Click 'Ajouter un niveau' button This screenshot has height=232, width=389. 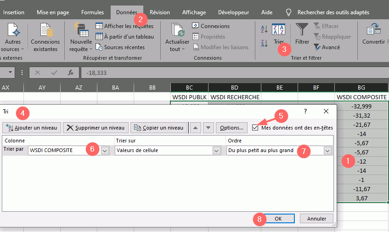(32, 128)
